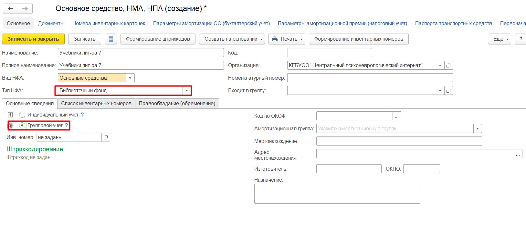Image resolution: width=526 pixels, height=252 pixels.
Task: Select the Групповой учет radio button
Action: pos(22,126)
